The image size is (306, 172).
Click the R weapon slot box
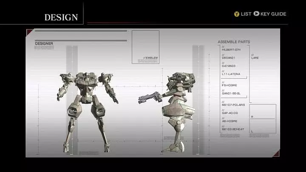[x=263, y=111]
